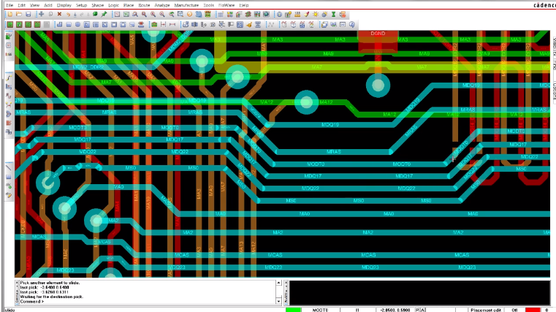Click the A button in status bar
556x312 pixels.
tap(423, 310)
